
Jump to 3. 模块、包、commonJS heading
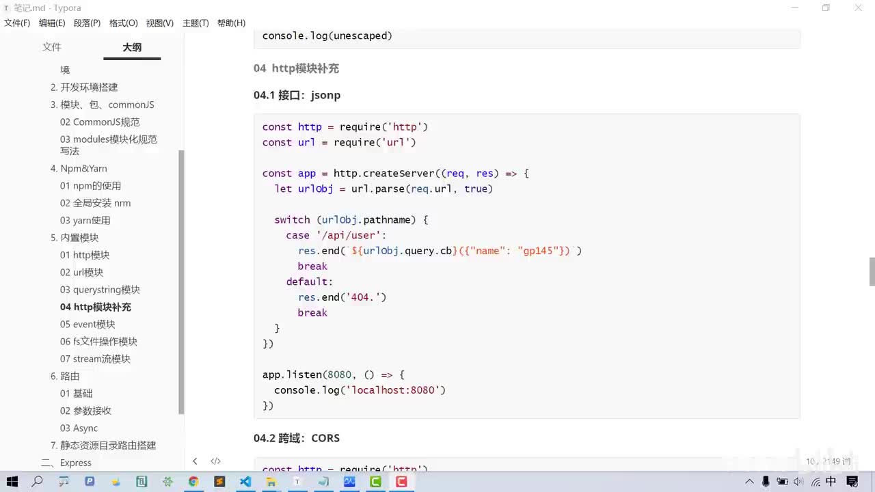click(103, 105)
